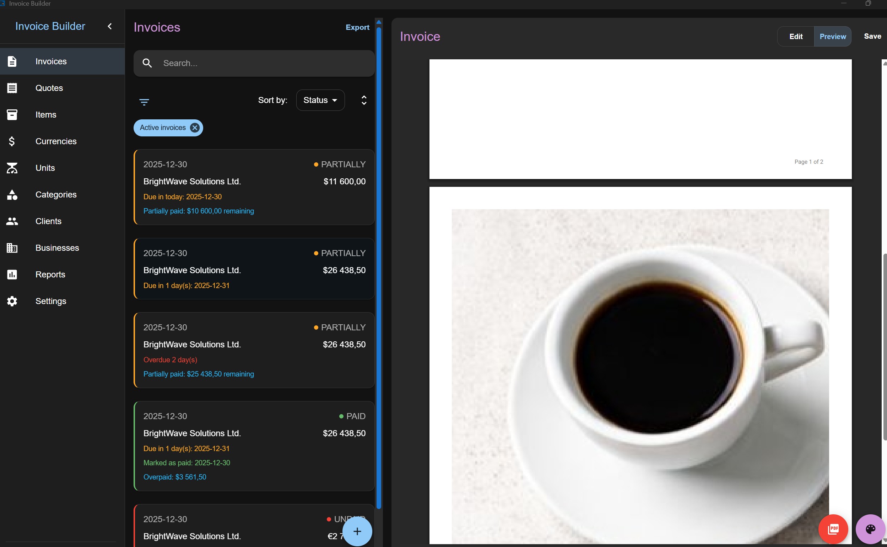Switch to Preview mode
Viewport: 887px width, 547px height.
832,36
